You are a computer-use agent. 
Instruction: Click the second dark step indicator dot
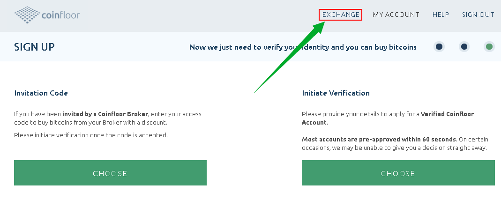pos(464,47)
